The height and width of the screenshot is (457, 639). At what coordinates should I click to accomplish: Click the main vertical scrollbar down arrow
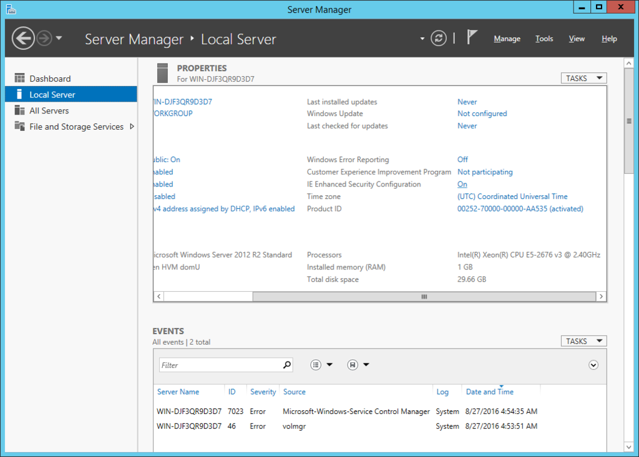click(x=629, y=447)
